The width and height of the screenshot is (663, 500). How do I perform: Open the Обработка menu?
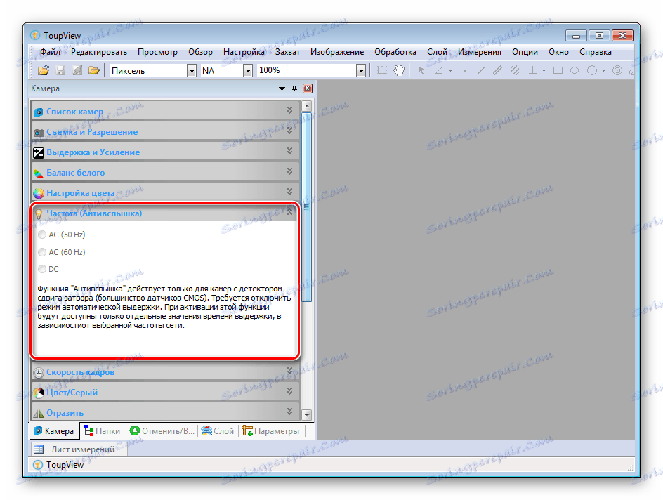395,52
